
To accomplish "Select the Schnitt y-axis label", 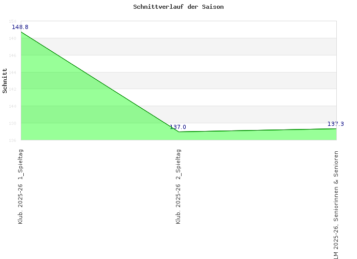I will (5, 80).
